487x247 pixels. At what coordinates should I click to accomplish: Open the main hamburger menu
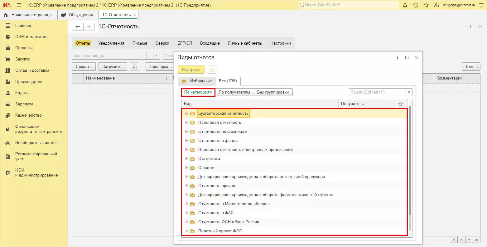pos(19,5)
